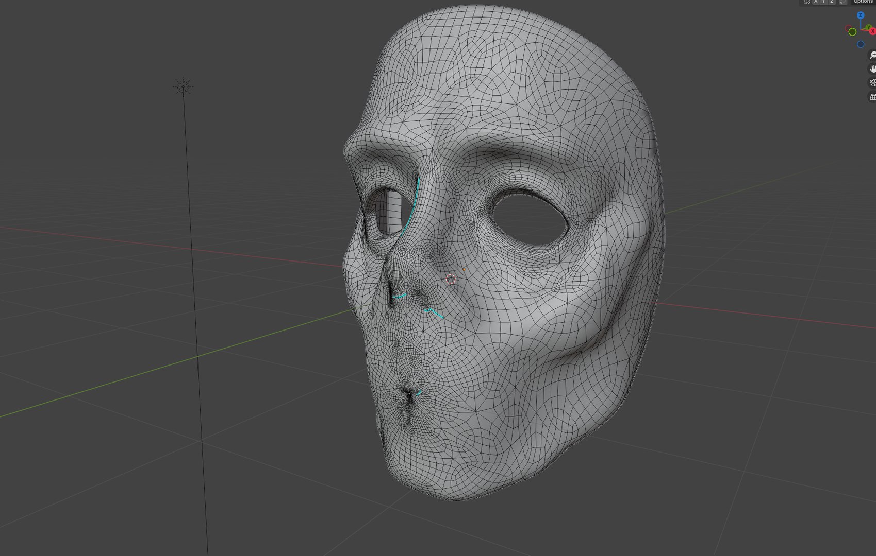Click the red X axis gizmo ball

coord(872,31)
